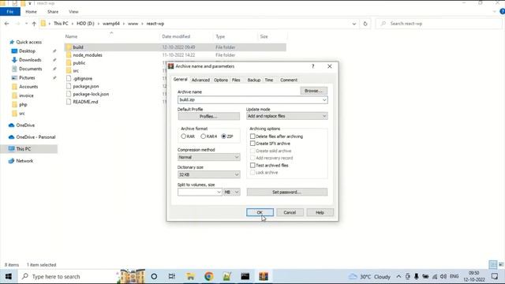Image resolution: width=505 pixels, height=284 pixels.
Task: Select the node_modules folder
Action: click(88, 55)
